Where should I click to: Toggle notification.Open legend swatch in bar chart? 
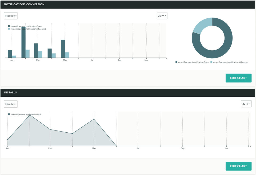[x=9, y=26]
